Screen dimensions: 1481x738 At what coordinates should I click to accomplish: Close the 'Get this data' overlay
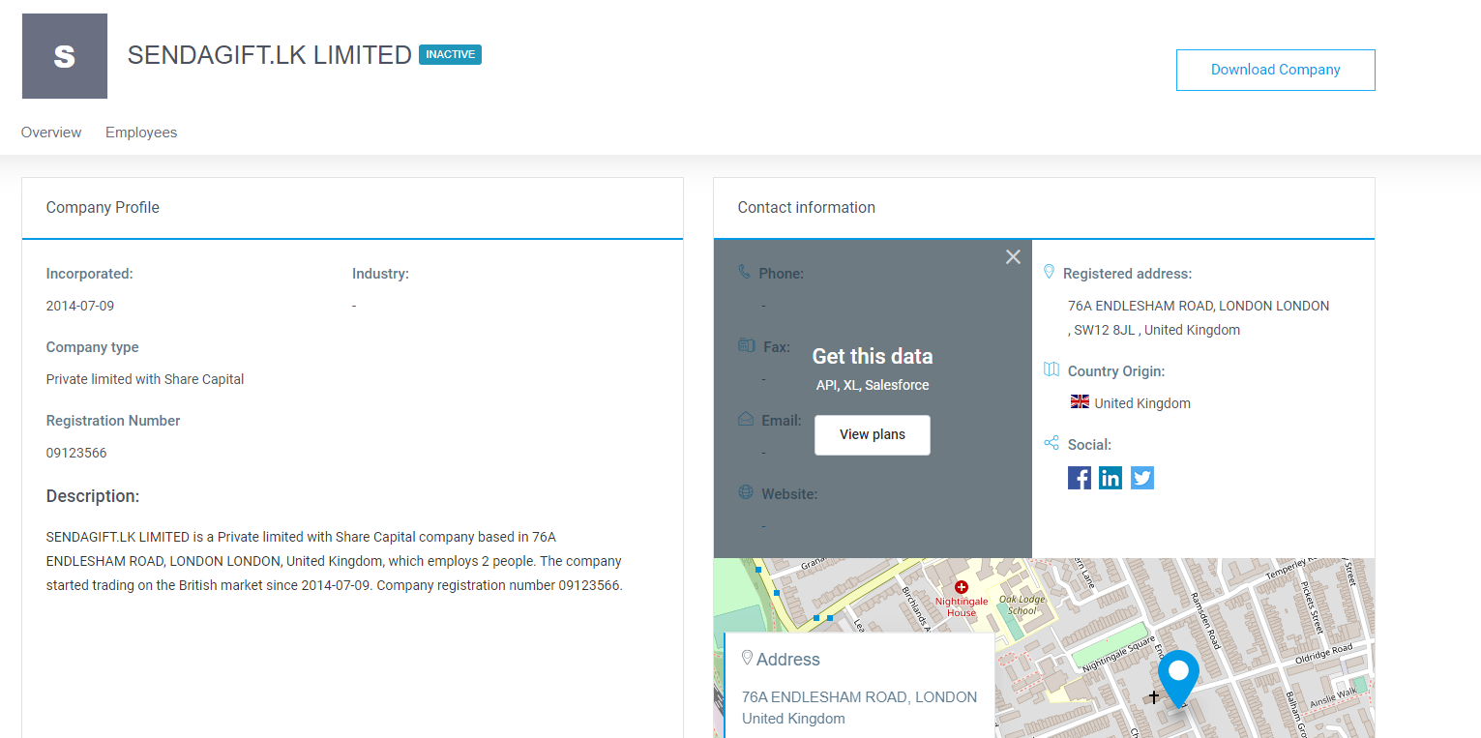pyautogui.click(x=1013, y=256)
